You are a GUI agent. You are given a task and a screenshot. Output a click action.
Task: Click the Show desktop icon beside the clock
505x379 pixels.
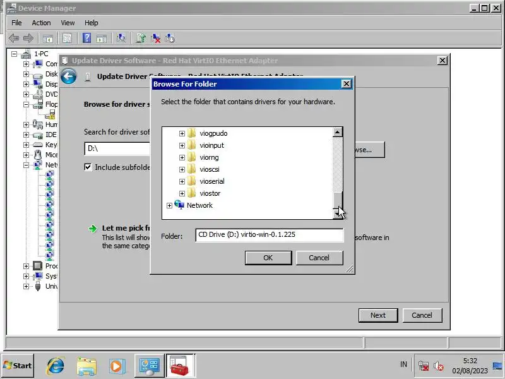pyautogui.click(x=497, y=366)
